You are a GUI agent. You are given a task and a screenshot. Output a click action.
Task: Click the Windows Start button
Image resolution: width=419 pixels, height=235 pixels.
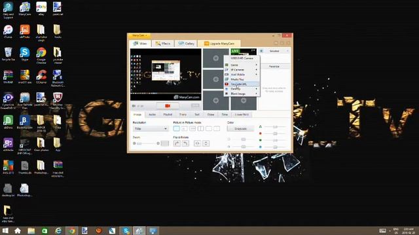click(x=5, y=230)
